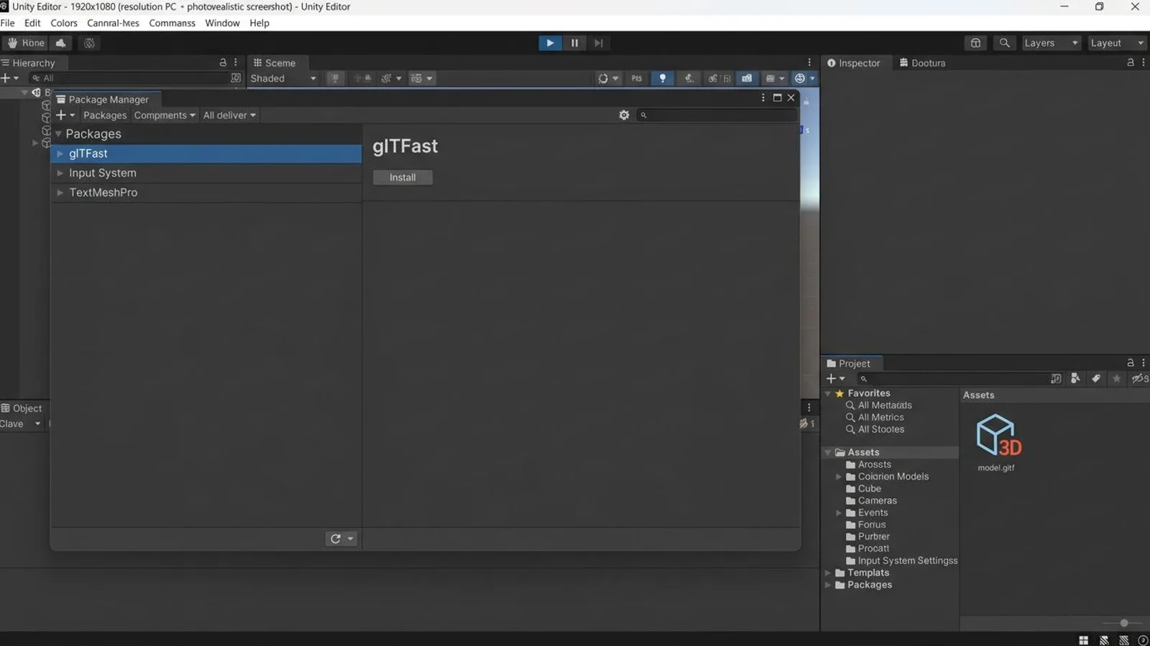Viewport: 1150px width, 646px height.
Task: Switch to the Dootura tab
Action: [923, 63]
